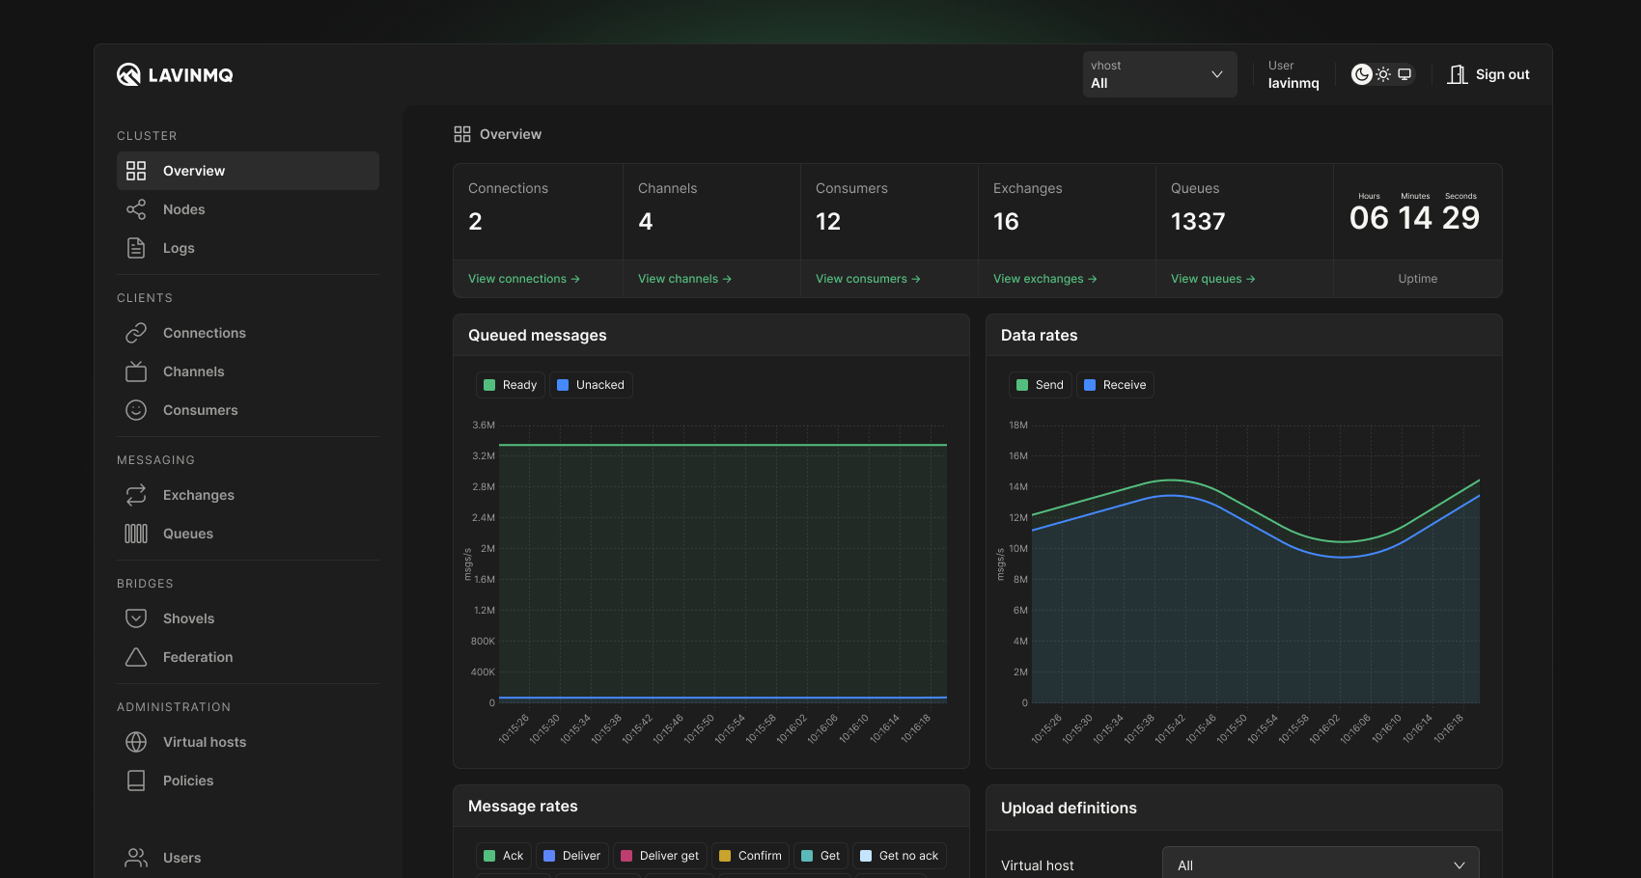Toggle system theme using the monitor icon

pos(1405,73)
